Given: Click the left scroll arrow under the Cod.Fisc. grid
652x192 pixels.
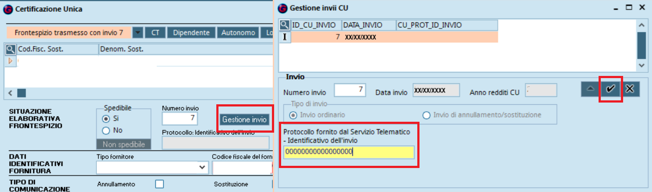Looking at the screenshot, I should 11,93.
